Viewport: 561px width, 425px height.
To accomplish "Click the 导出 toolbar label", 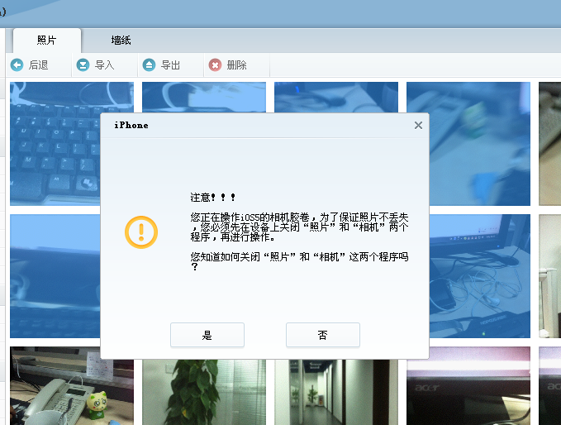I will 170,64.
